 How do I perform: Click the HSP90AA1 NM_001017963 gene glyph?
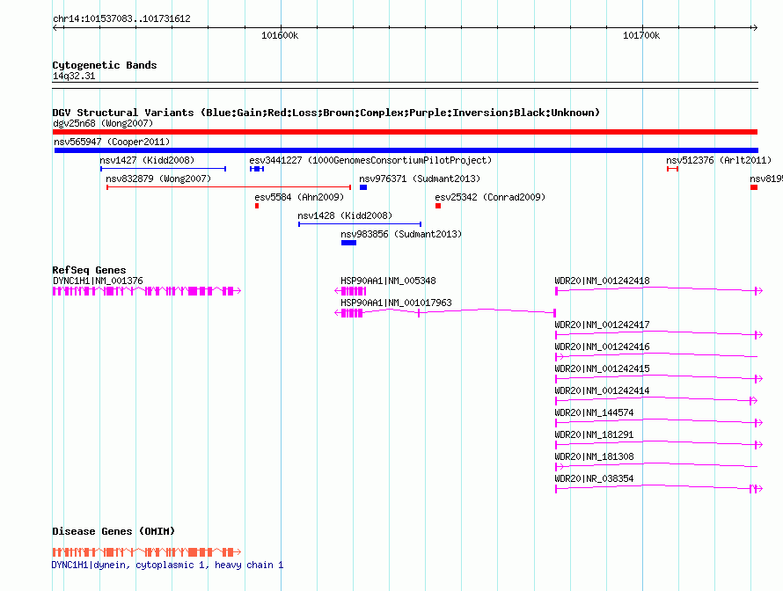tap(445, 313)
